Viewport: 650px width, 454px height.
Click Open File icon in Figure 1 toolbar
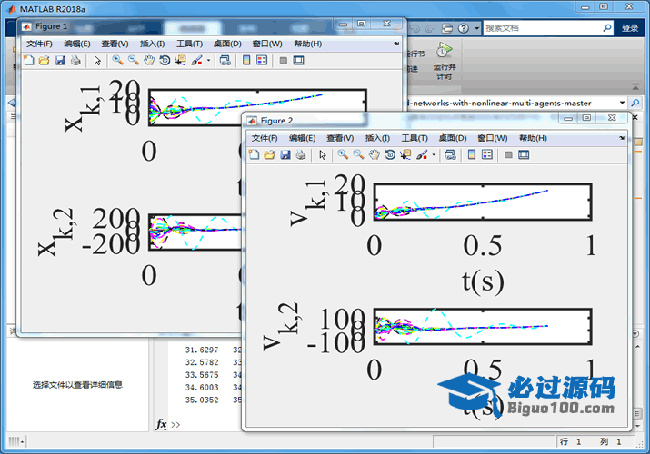[x=44, y=61]
